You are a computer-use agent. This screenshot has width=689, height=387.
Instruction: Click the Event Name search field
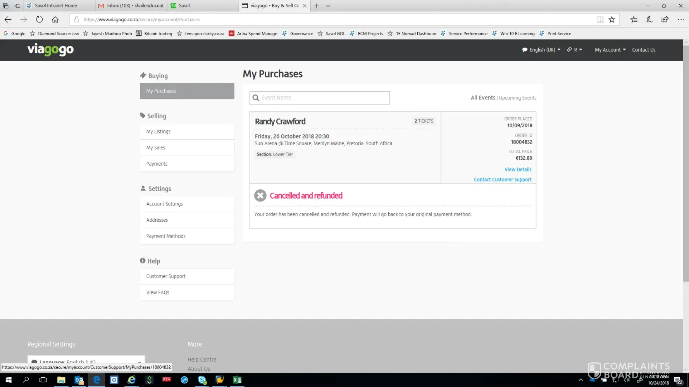pyautogui.click(x=320, y=98)
